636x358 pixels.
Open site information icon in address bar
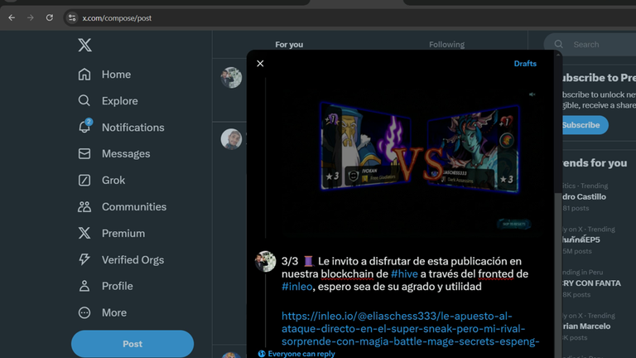72,18
